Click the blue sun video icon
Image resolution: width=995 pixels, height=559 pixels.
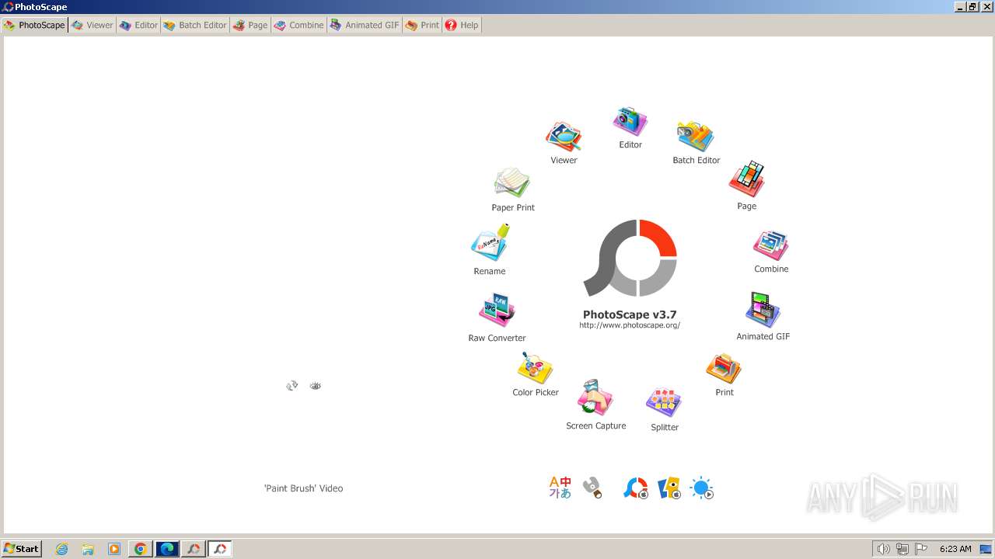[x=702, y=488]
